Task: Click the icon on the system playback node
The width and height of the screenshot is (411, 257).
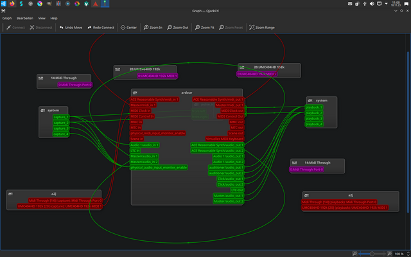Action: tap(310, 101)
